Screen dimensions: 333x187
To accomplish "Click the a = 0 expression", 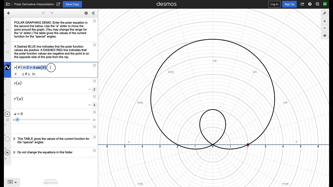I will pyautogui.click(x=18, y=114).
